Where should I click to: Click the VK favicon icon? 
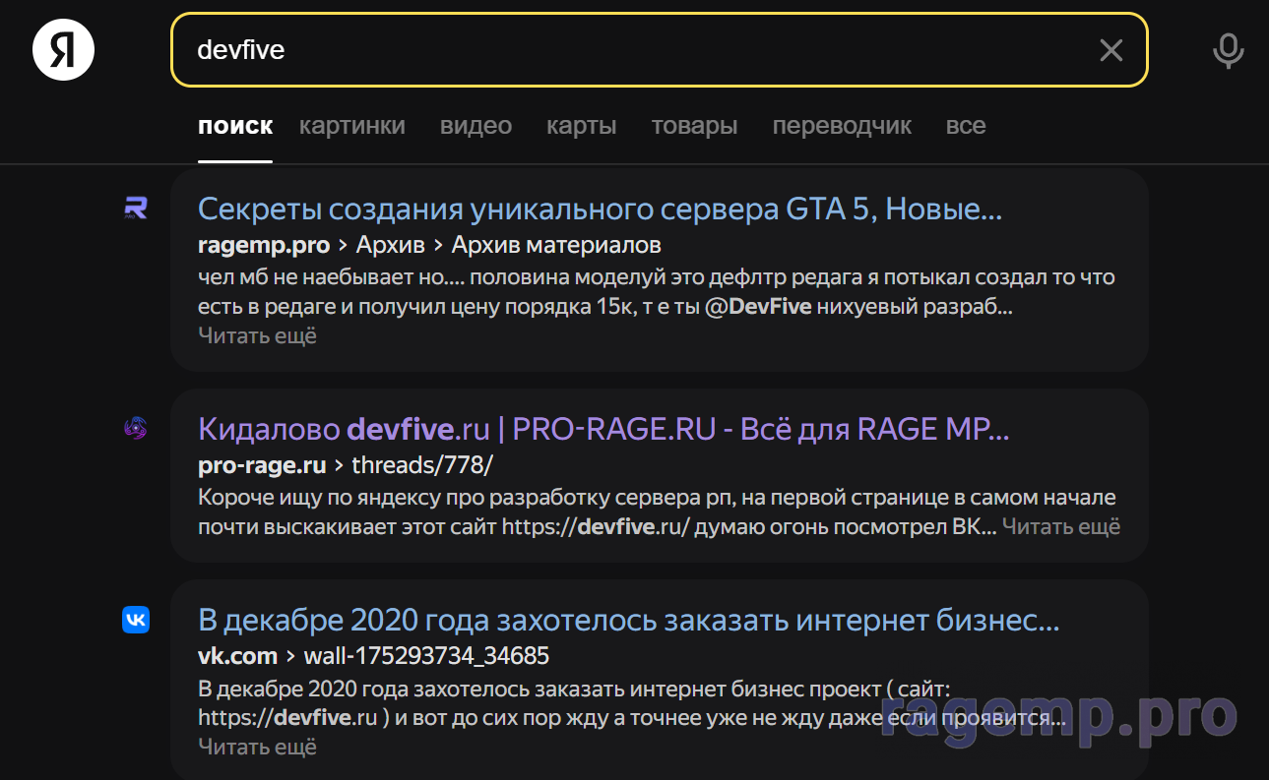pos(136,619)
